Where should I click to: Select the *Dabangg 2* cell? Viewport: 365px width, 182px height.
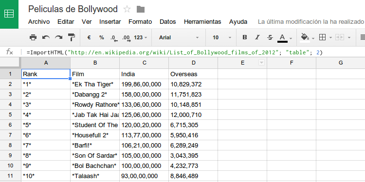95,94
